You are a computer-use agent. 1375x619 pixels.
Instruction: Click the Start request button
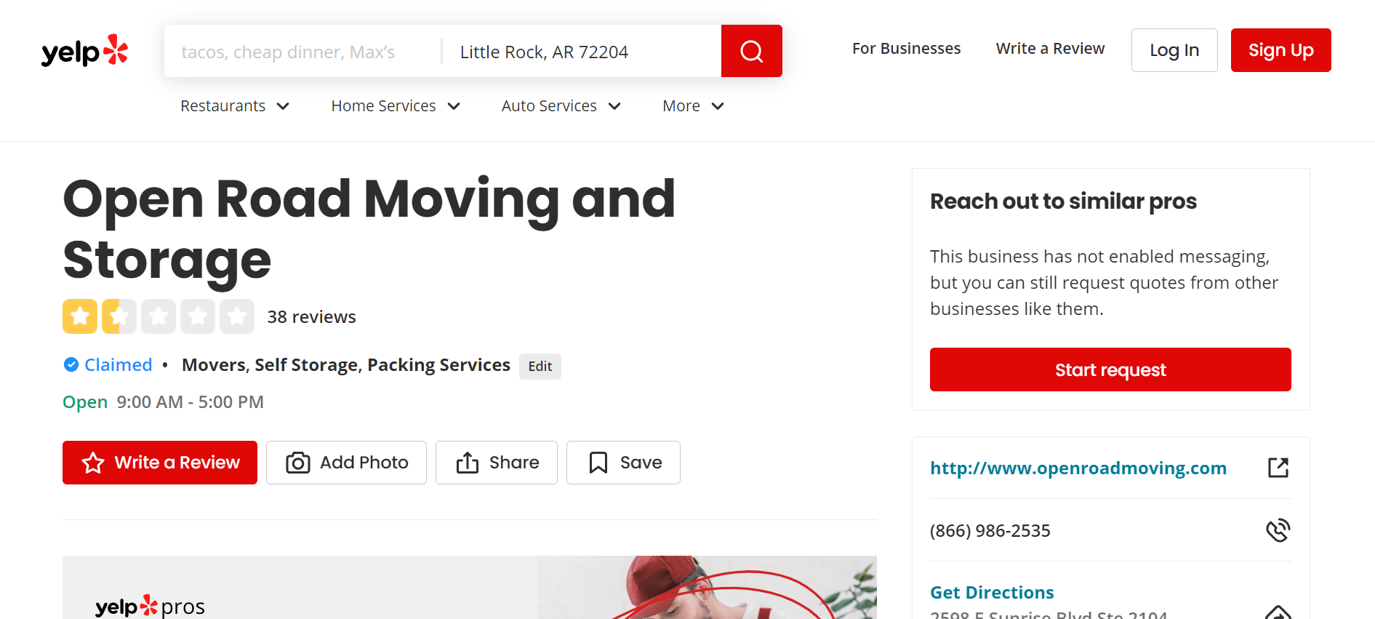pos(1110,370)
